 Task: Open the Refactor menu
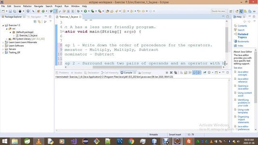(x=27, y=6)
